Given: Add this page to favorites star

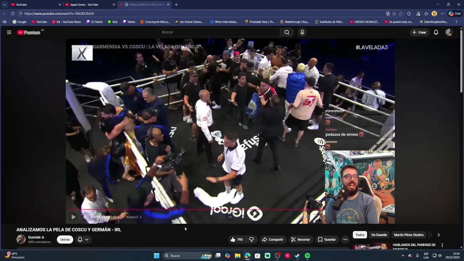Looking at the screenshot, I should [401, 13].
